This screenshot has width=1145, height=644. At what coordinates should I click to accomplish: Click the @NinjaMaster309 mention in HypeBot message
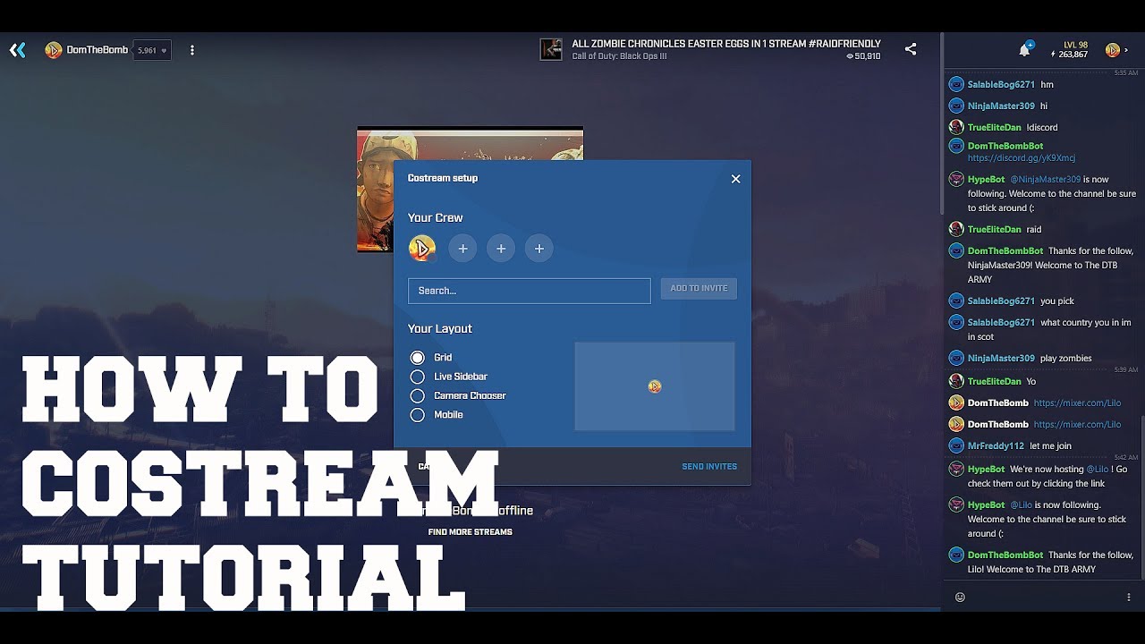pyautogui.click(x=1045, y=180)
